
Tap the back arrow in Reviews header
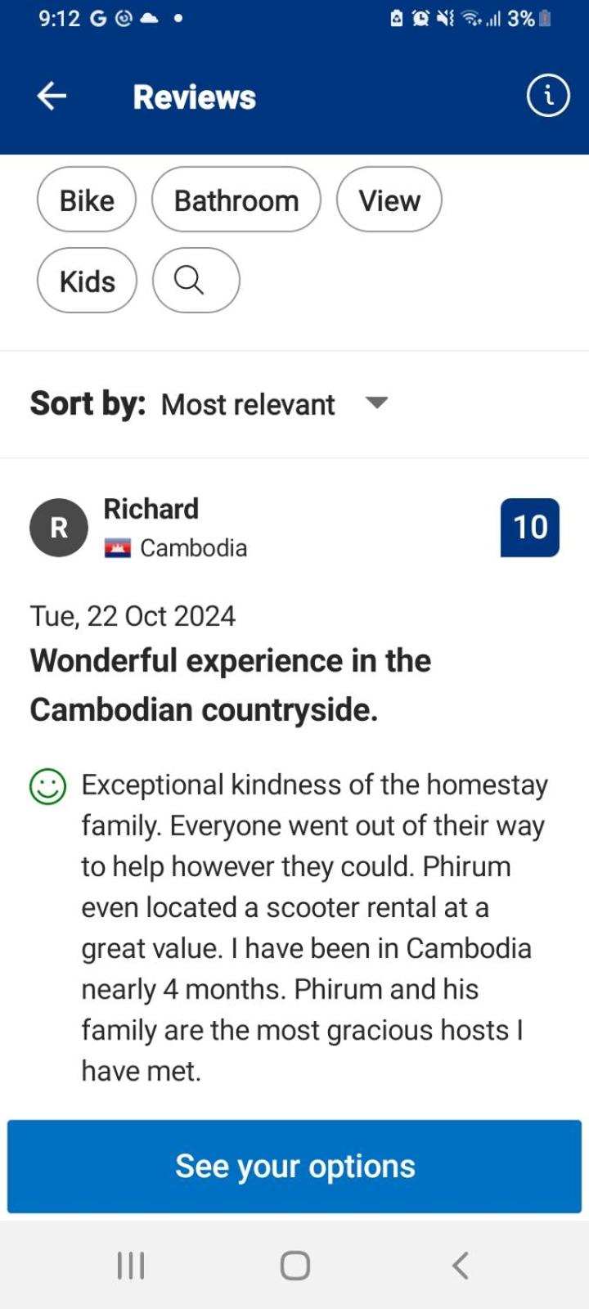(52, 97)
